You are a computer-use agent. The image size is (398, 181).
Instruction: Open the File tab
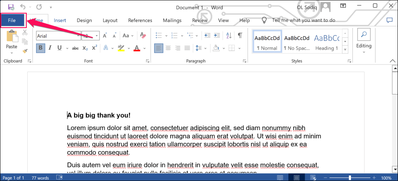(x=12, y=21)
